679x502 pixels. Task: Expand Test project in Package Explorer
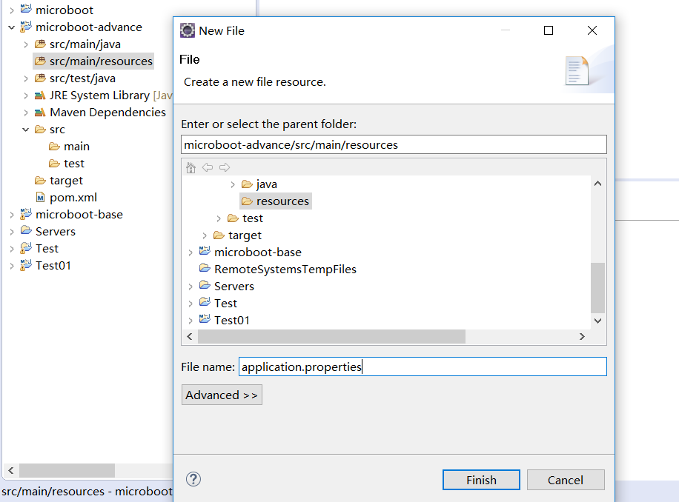(12, 249)
